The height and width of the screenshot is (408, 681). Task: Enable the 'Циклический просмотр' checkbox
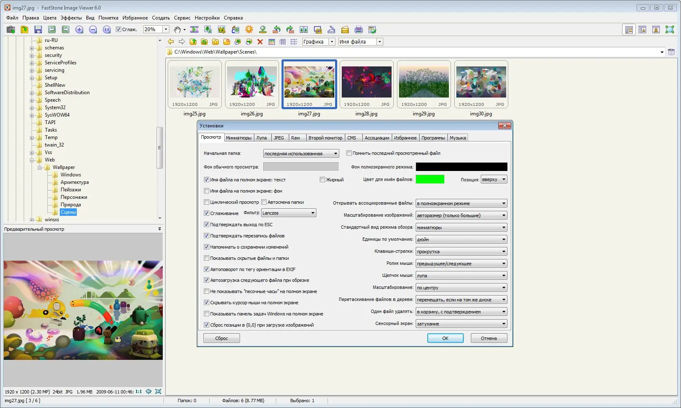(x=206, y=202)
